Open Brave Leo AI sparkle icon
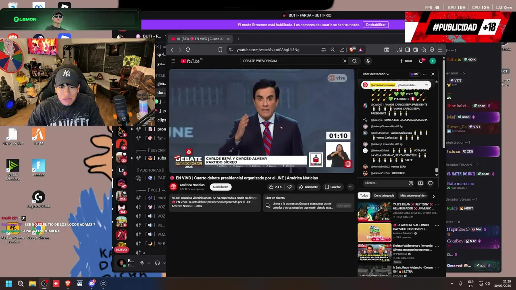 pyautogui.click(x=424, y=50)
